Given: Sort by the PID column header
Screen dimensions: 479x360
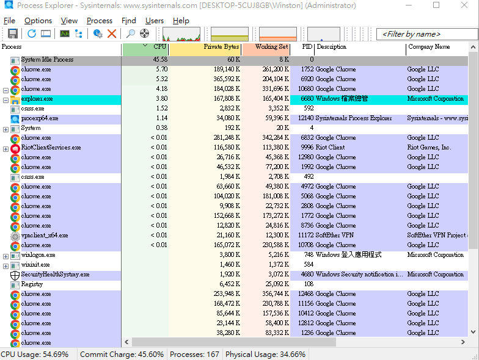Looking at the screenshot, I should pyautogui.click(x=302, y=49).
